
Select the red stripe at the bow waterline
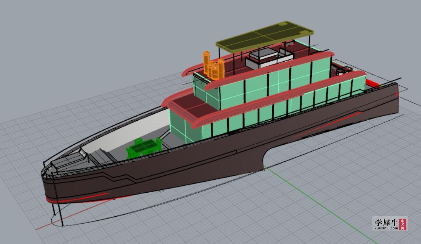pyautogui.click(x=78, y=197)
